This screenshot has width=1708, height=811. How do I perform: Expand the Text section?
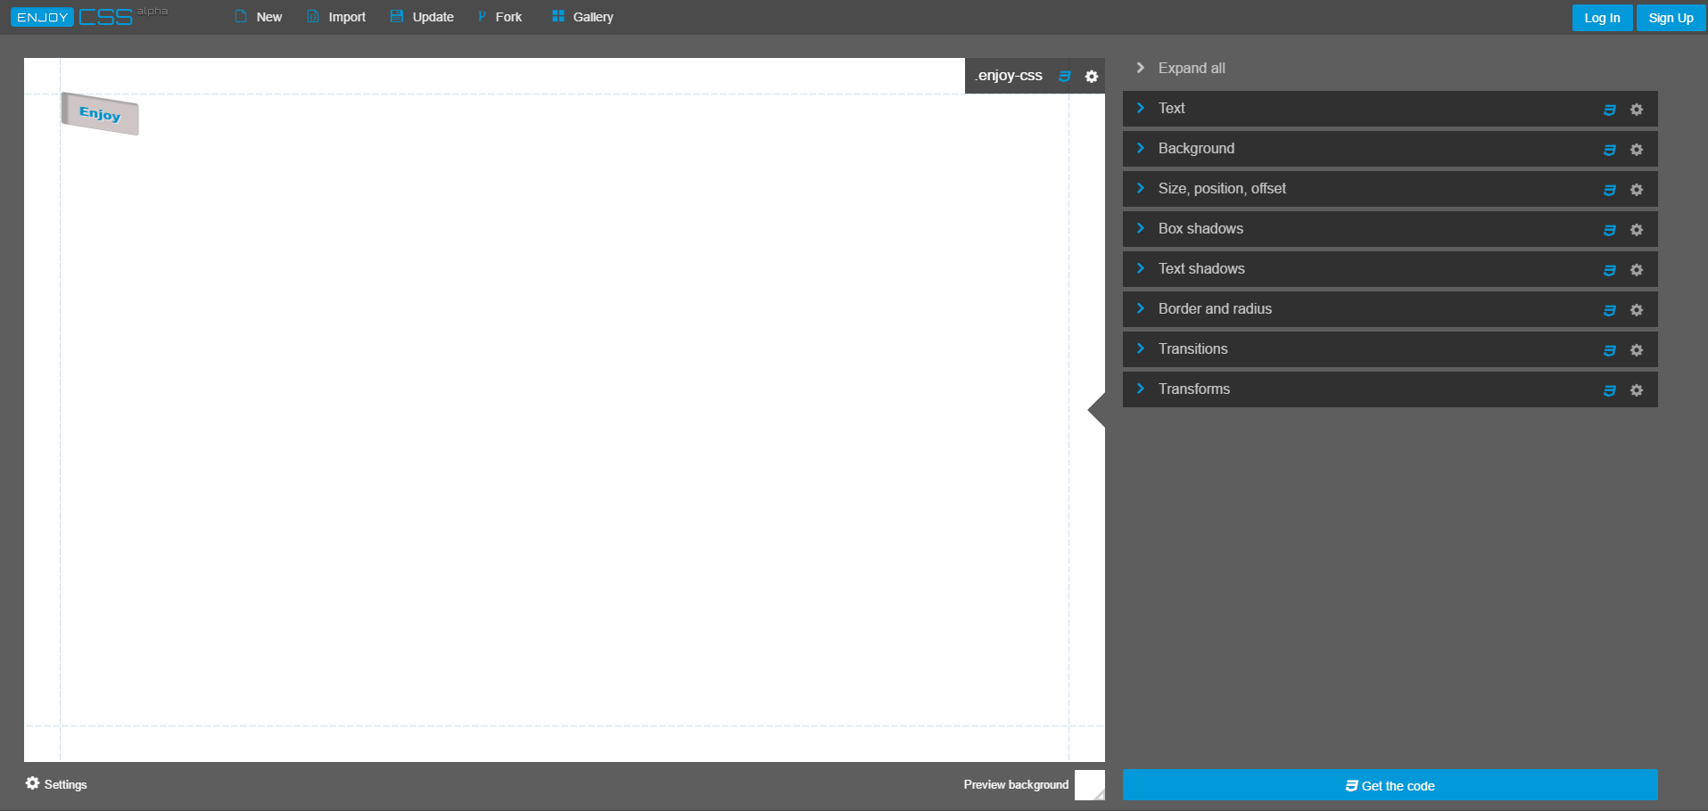1390,109
